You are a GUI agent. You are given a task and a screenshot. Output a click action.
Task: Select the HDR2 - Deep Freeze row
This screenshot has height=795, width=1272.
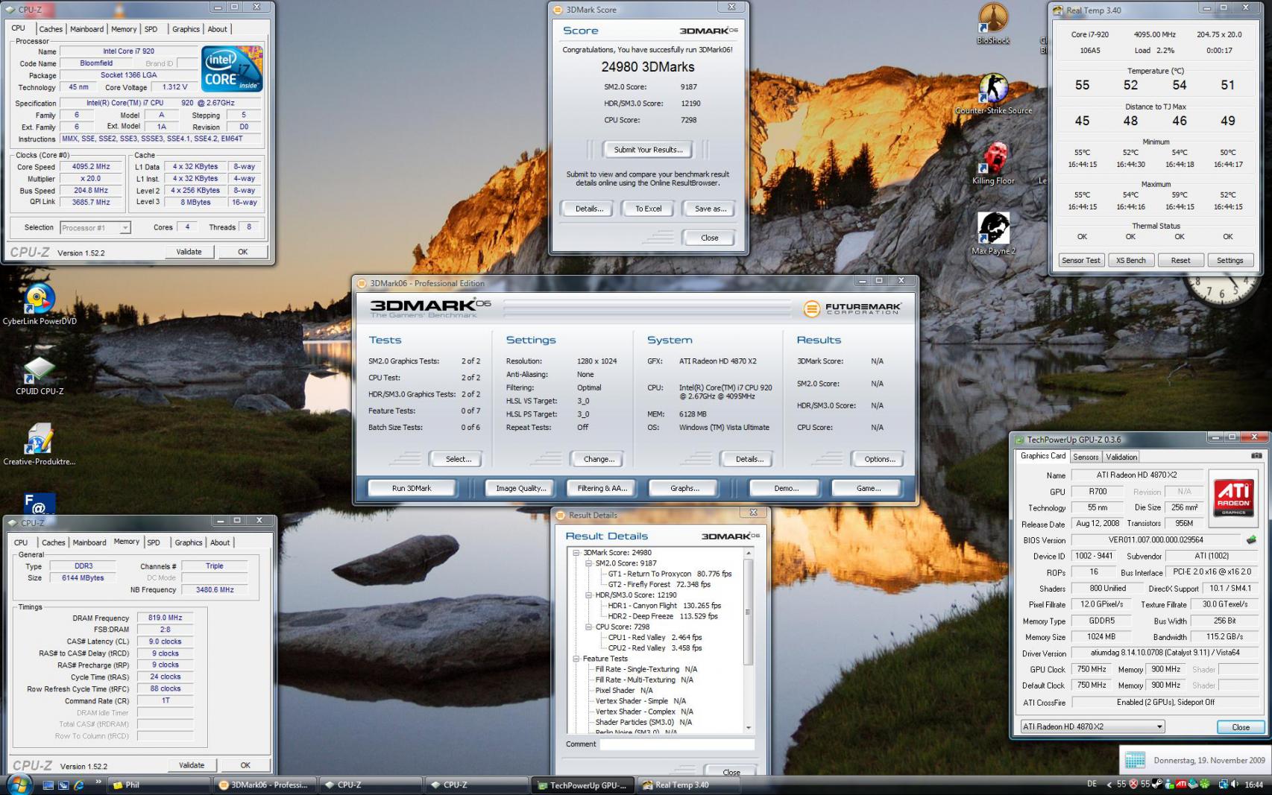click(x=663, y=616)
